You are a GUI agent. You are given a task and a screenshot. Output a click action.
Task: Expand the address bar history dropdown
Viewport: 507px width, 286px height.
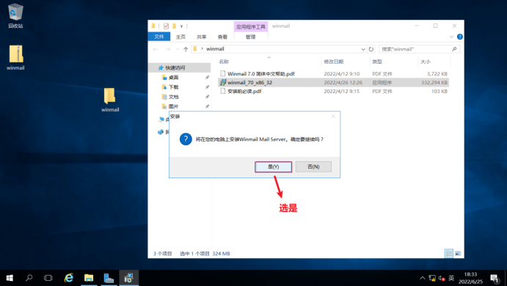[x=363, y=49]
